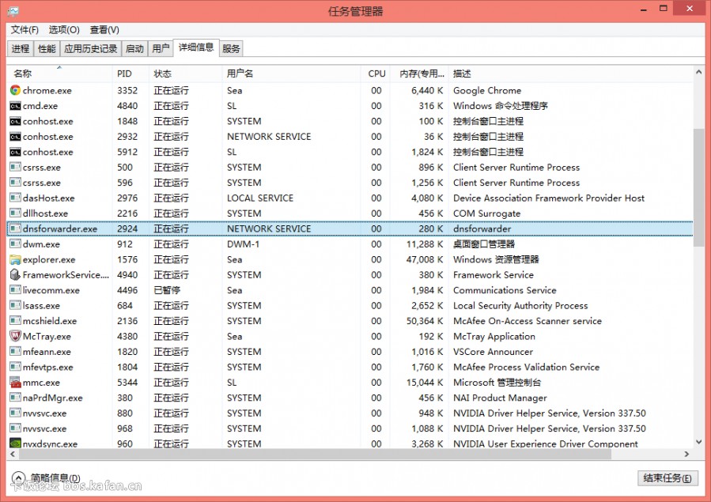Select PID 5344 of mmc.exe
This screenshot has width=711, height=502.
(127, 383)
